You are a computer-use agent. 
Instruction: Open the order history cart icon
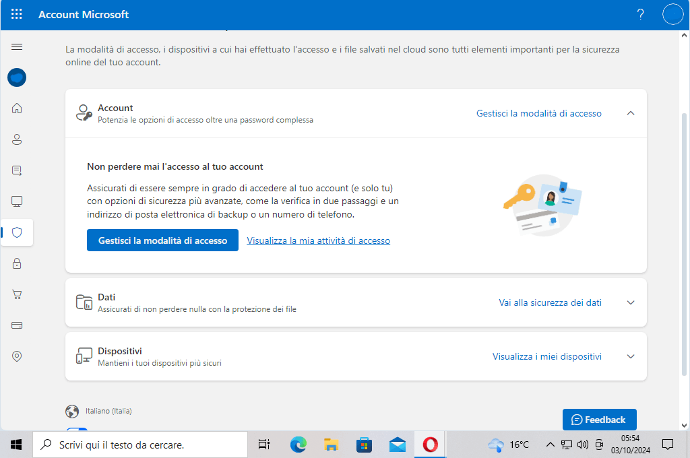(x=17, y=294)
